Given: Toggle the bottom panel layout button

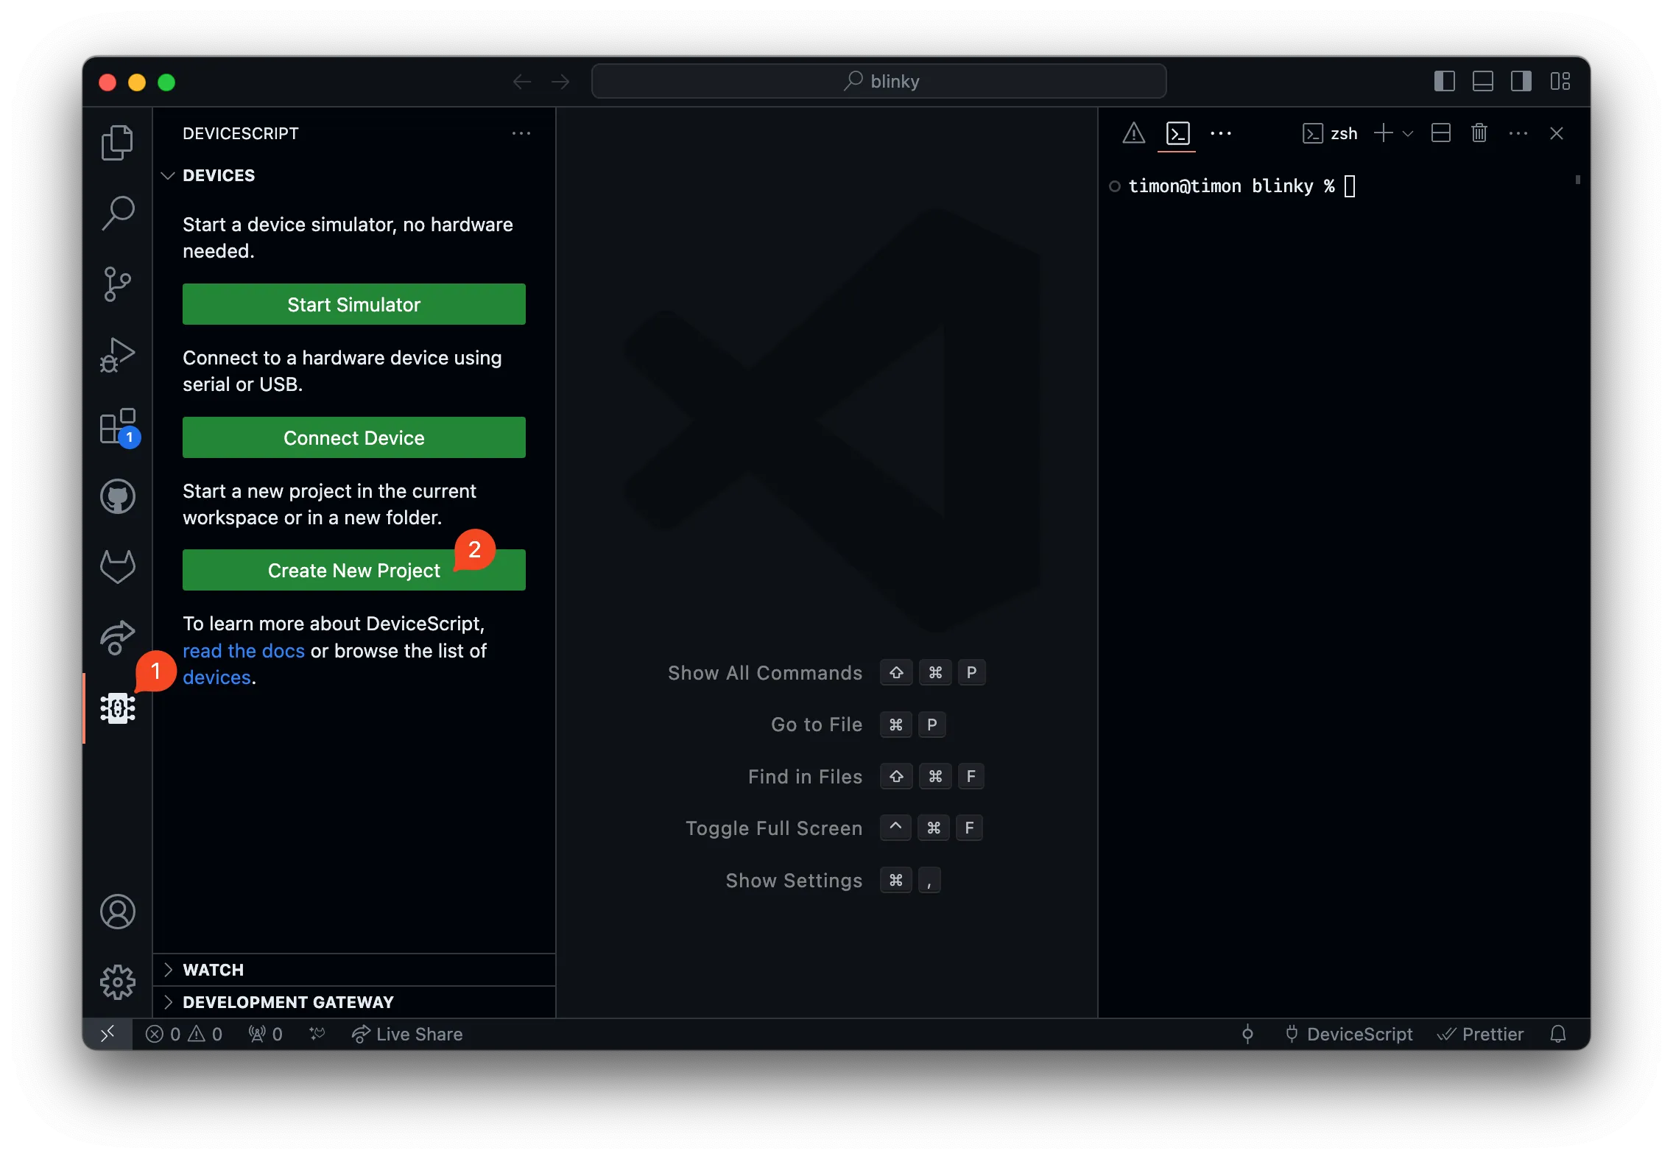Looking at the screenshot, I should coord(1482,81).
